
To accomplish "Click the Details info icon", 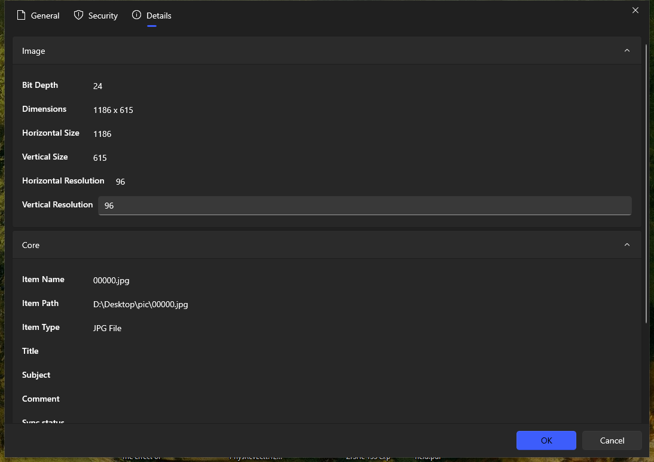I will (136, 15).
